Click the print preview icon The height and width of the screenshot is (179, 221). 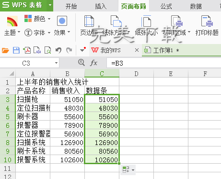(x=48, y=50)
